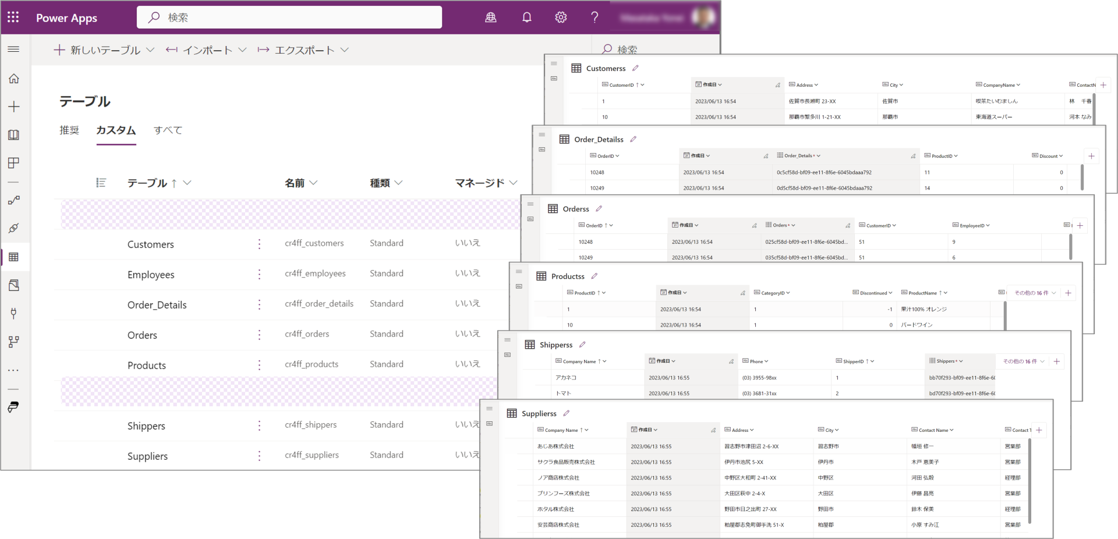Expand 新しいテーブル dropdown
1118x539 pixels.
150,50
